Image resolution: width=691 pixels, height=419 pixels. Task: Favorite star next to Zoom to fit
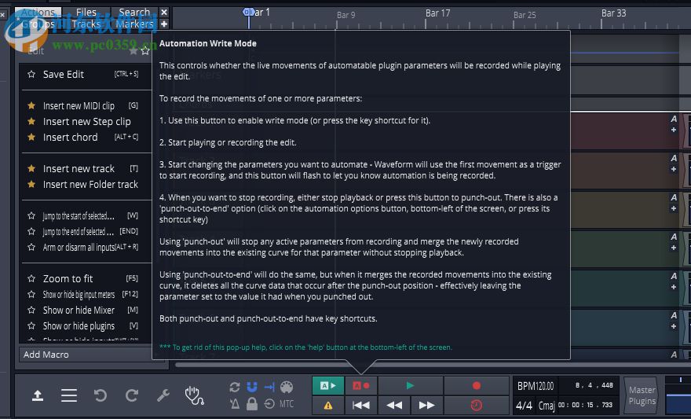coord(31,279)
